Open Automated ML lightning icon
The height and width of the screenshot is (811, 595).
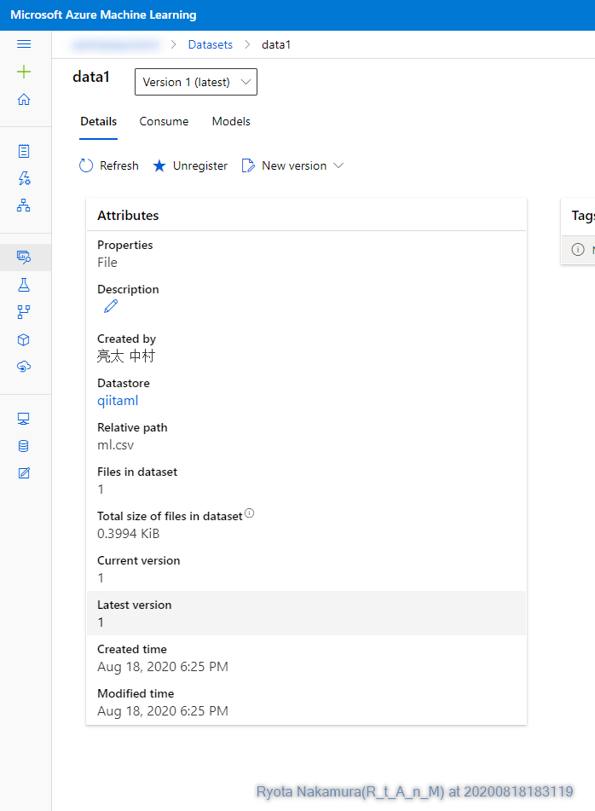[24, 178]
